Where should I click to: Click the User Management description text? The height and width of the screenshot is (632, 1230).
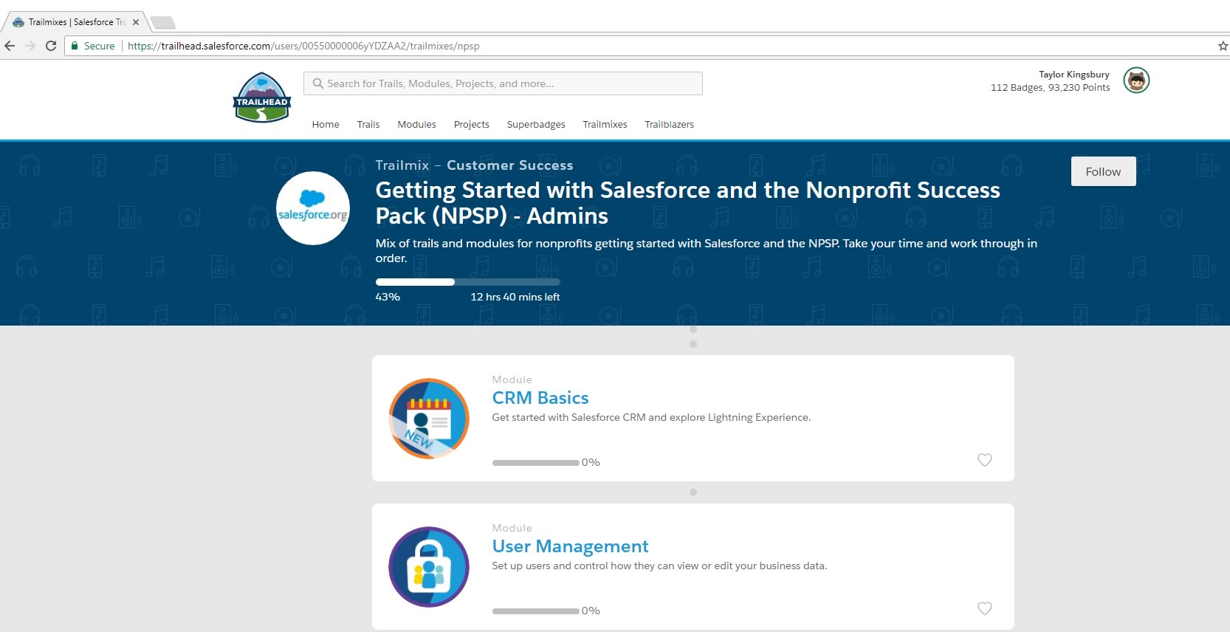pos(659,566)
